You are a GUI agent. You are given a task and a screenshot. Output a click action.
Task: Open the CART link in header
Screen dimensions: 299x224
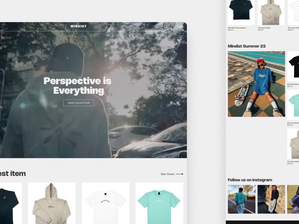point(180,27)
